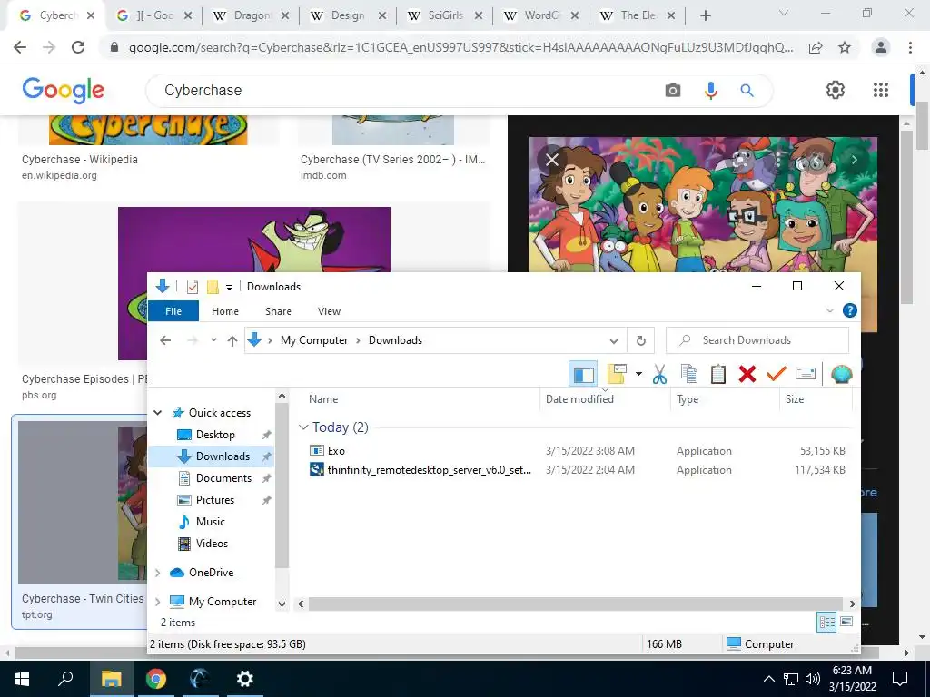Open the Customize Quick Access Toolbar dropdown
The width and height of the screenshot is (930, 697).
point(229,288)
